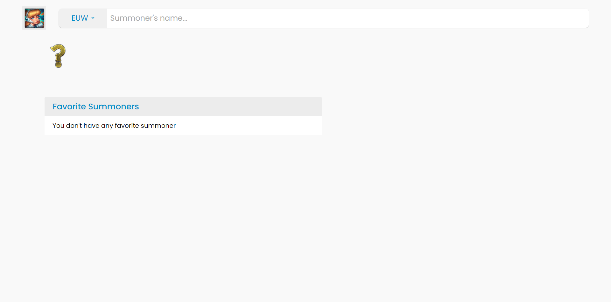Tap the down-arrow glyph in region selector

(93, 18)
